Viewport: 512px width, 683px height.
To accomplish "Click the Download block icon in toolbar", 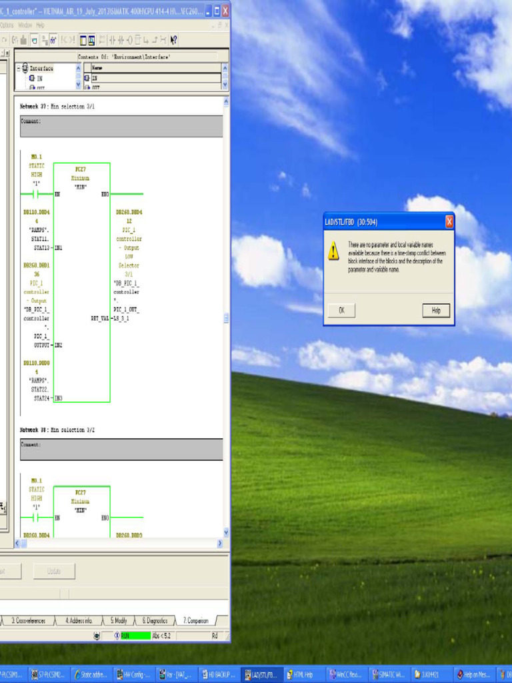I will (23, 40).
